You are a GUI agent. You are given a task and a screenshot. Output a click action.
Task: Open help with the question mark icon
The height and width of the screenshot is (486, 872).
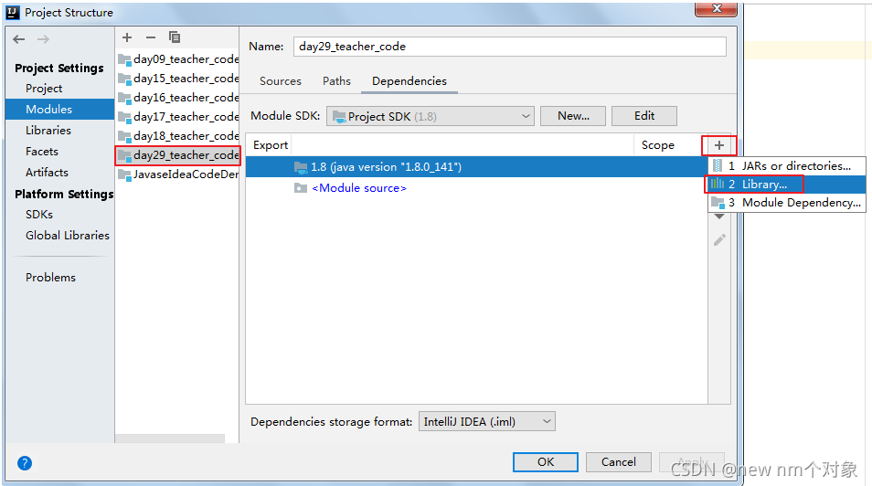point(25,462)
